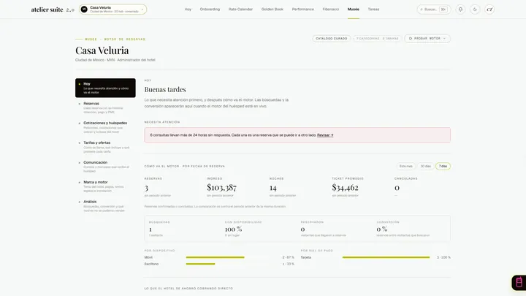Click the canceladas value 0
This screenshot has height=296, width=526.
click(x=397, y=188)
